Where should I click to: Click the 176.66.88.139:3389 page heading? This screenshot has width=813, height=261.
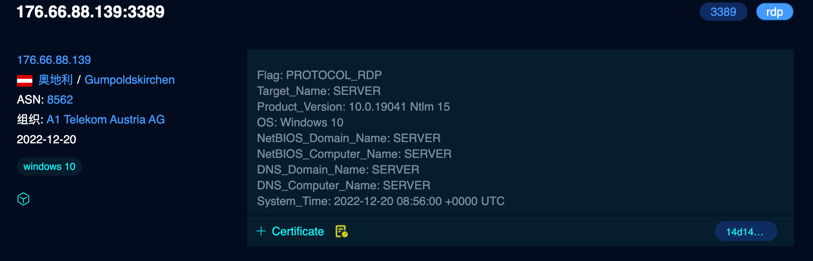coord(90,12)
